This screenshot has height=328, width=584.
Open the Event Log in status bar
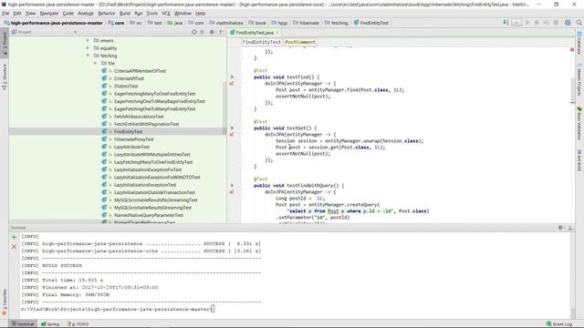pos(559,324)
